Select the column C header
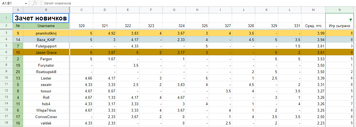 [81, 10]
